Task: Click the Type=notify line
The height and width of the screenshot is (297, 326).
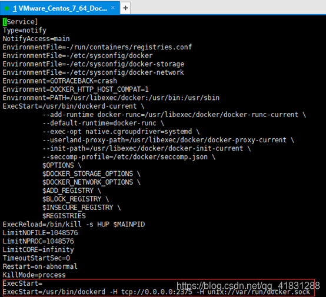Action: coord(25,31)
